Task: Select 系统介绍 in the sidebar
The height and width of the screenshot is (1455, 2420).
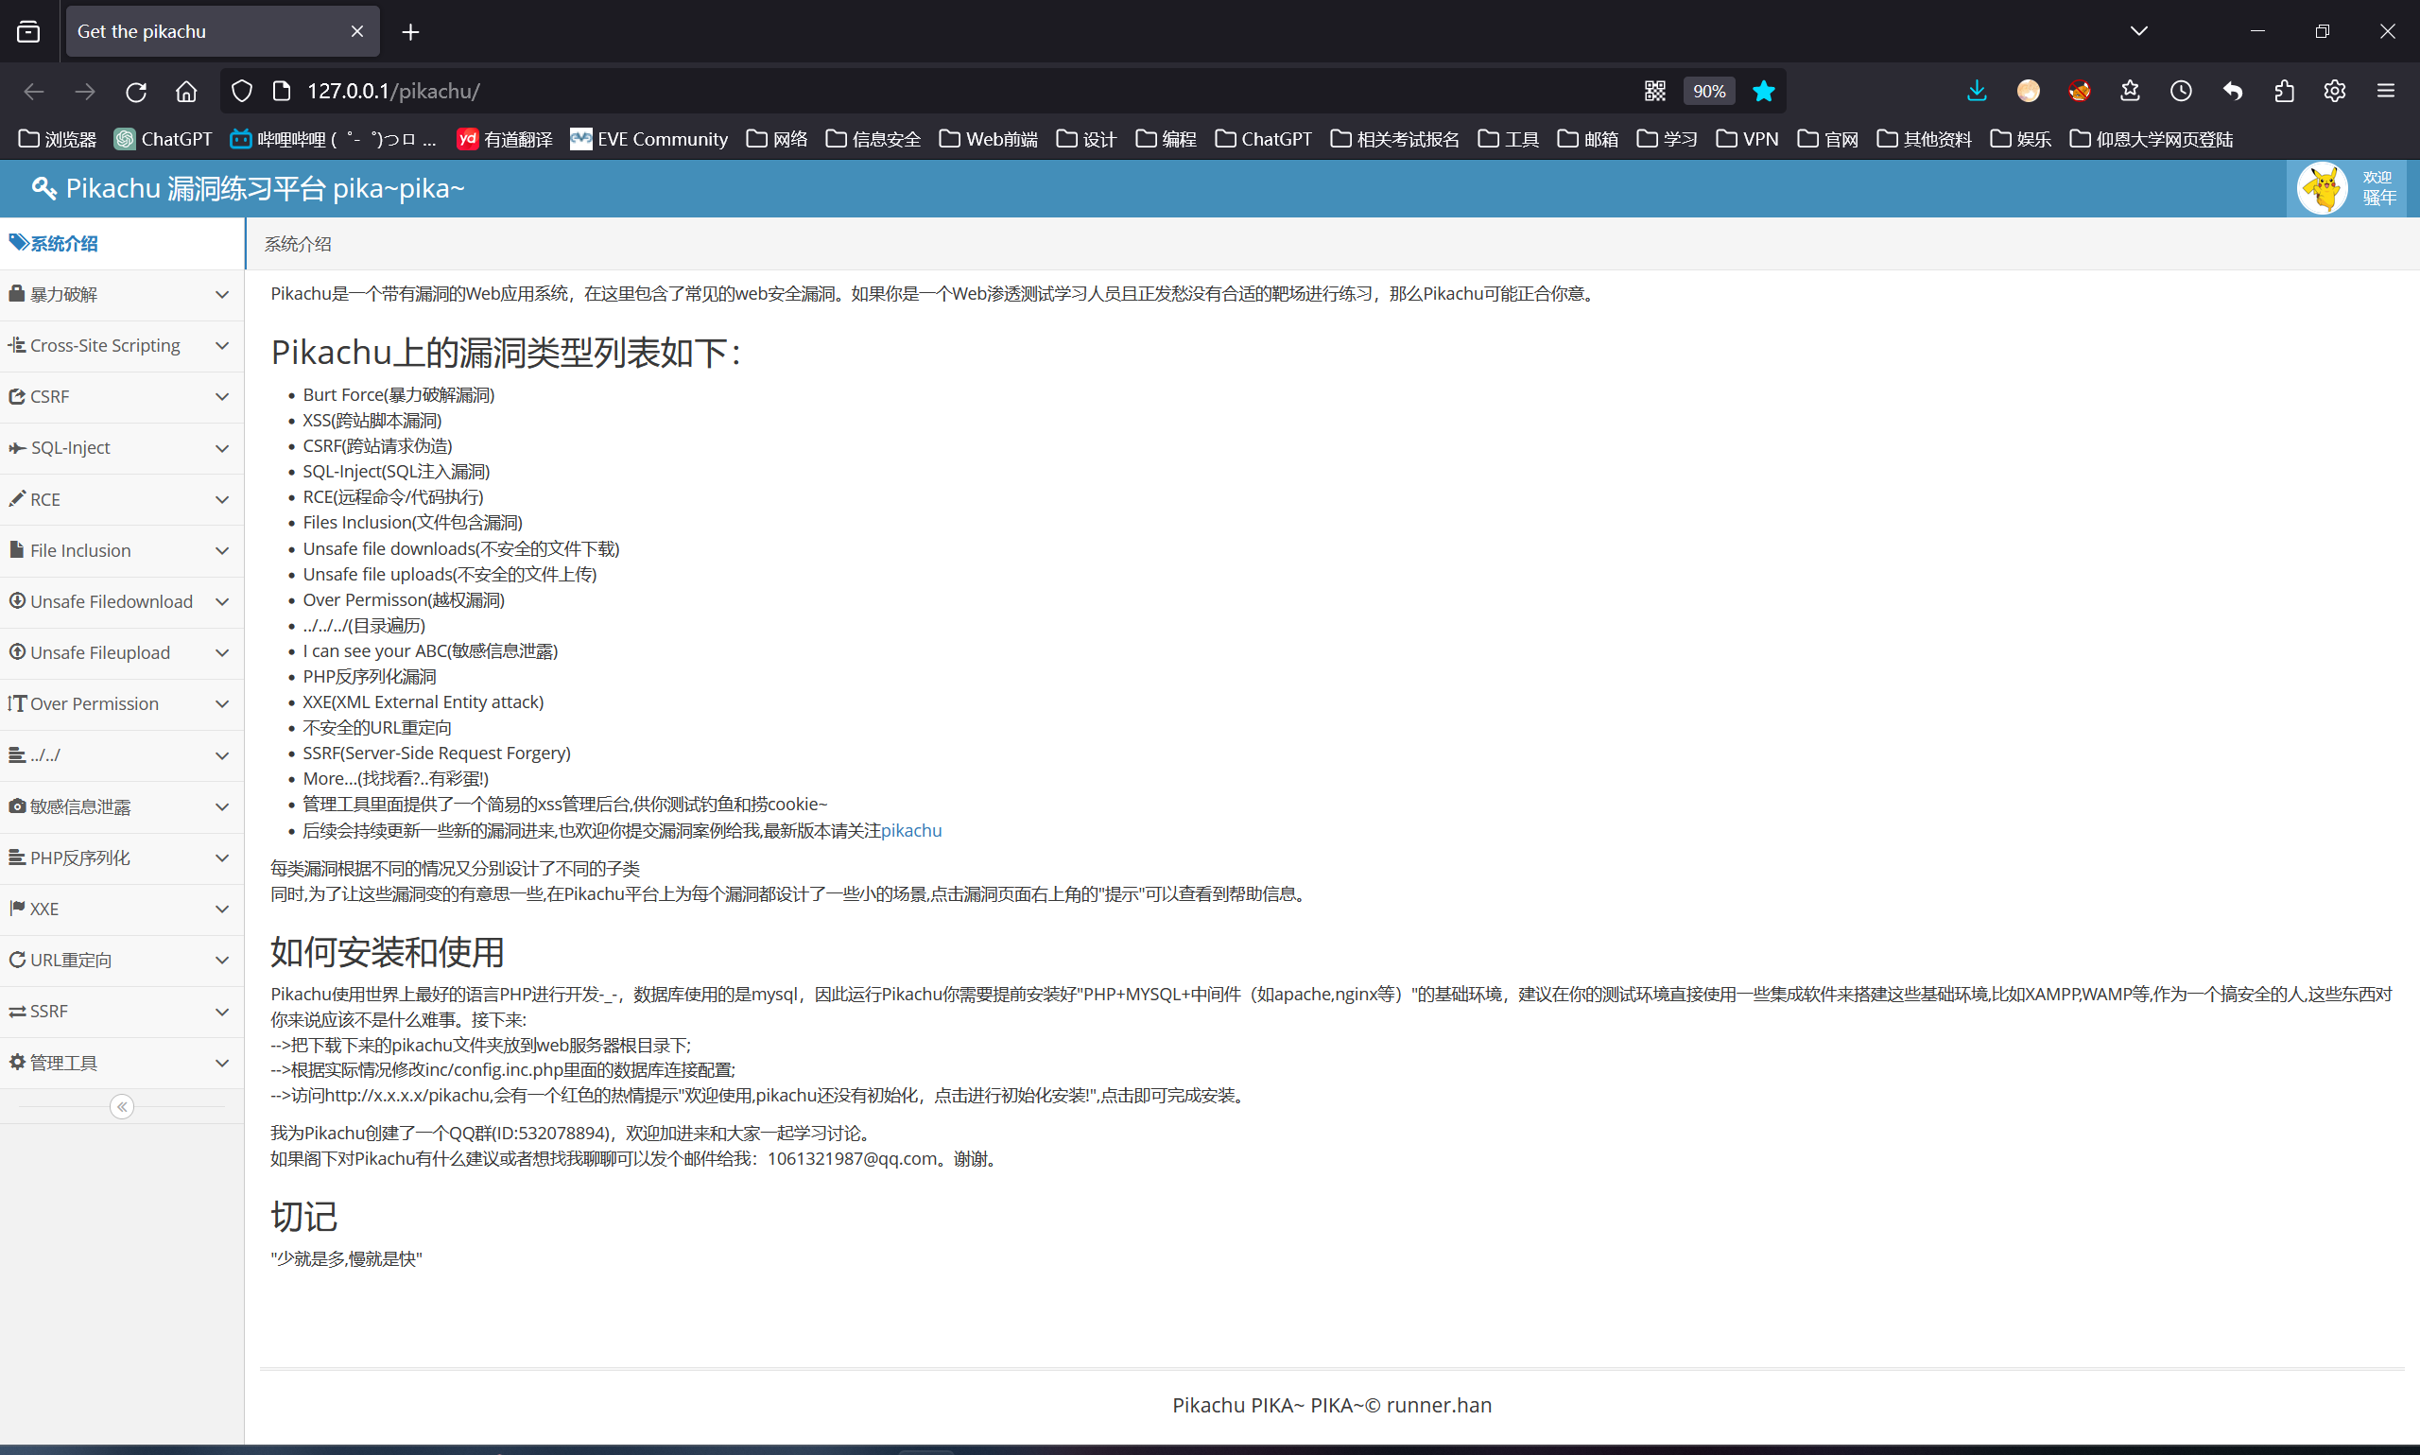Action: 122,243
